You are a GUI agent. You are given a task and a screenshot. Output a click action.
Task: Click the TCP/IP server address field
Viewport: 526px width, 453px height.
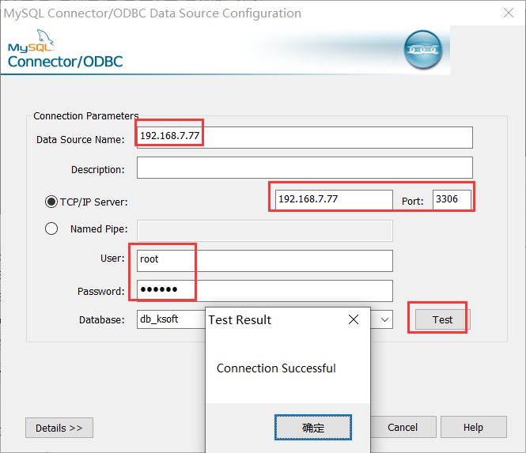coord(333,200)
